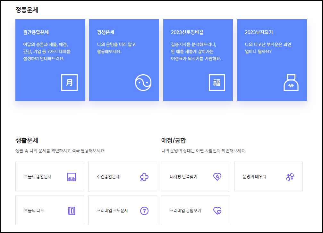Select the rainbow icon beside 오늘의 종합운세
The width and height of the screenshot is (323, 233).
tap(72, 176)
